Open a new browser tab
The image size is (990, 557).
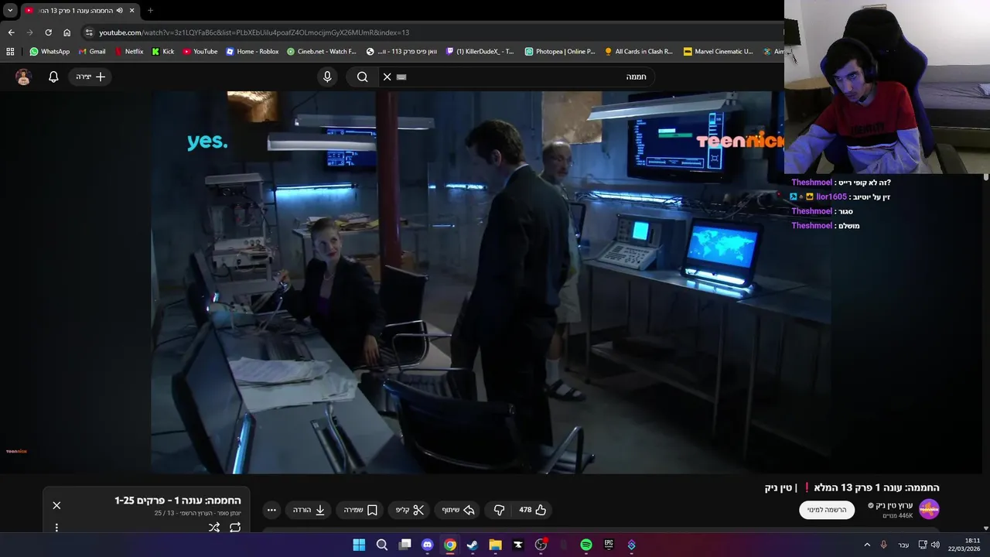pyautogui.click(x=150, y=11)
